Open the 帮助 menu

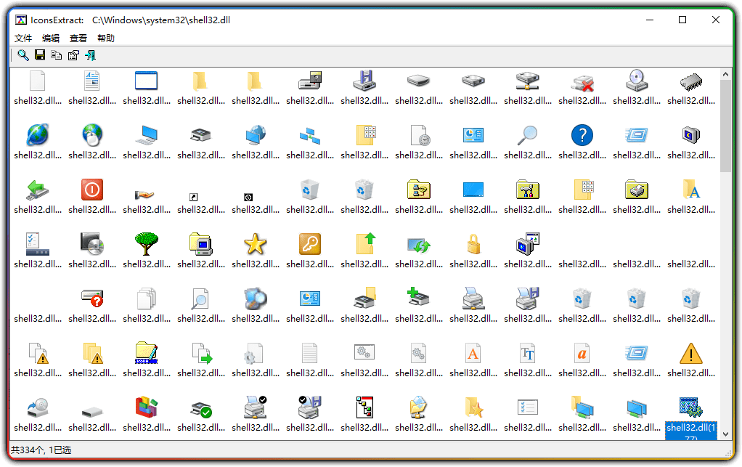click(x=106, y=38)
